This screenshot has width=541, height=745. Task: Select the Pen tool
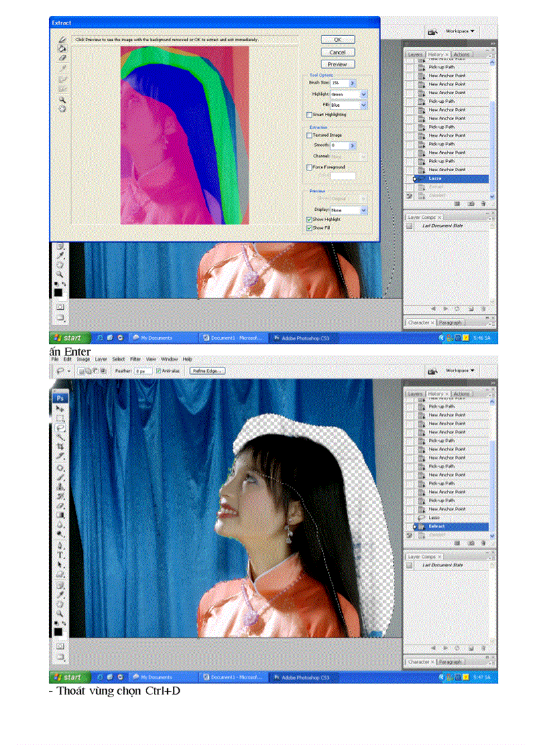point(60,545)
